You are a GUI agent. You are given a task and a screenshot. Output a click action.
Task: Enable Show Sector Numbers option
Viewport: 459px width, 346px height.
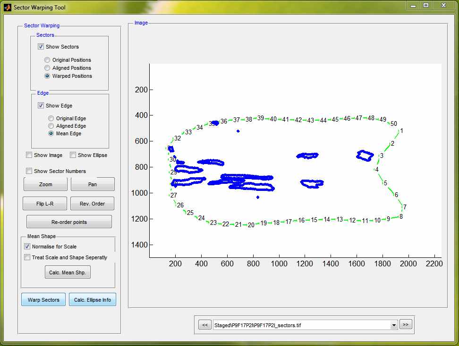pyautogui.click(x=30, y=171)
